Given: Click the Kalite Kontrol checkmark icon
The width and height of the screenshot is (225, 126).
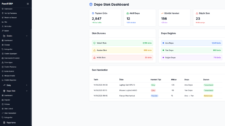Looking at the screenshot, I should tap(3, 71).
